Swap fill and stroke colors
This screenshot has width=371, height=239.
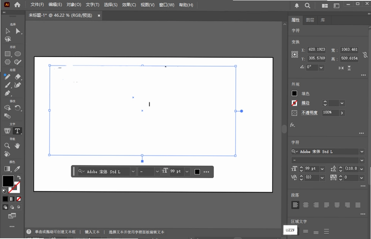tap(19, 177)
